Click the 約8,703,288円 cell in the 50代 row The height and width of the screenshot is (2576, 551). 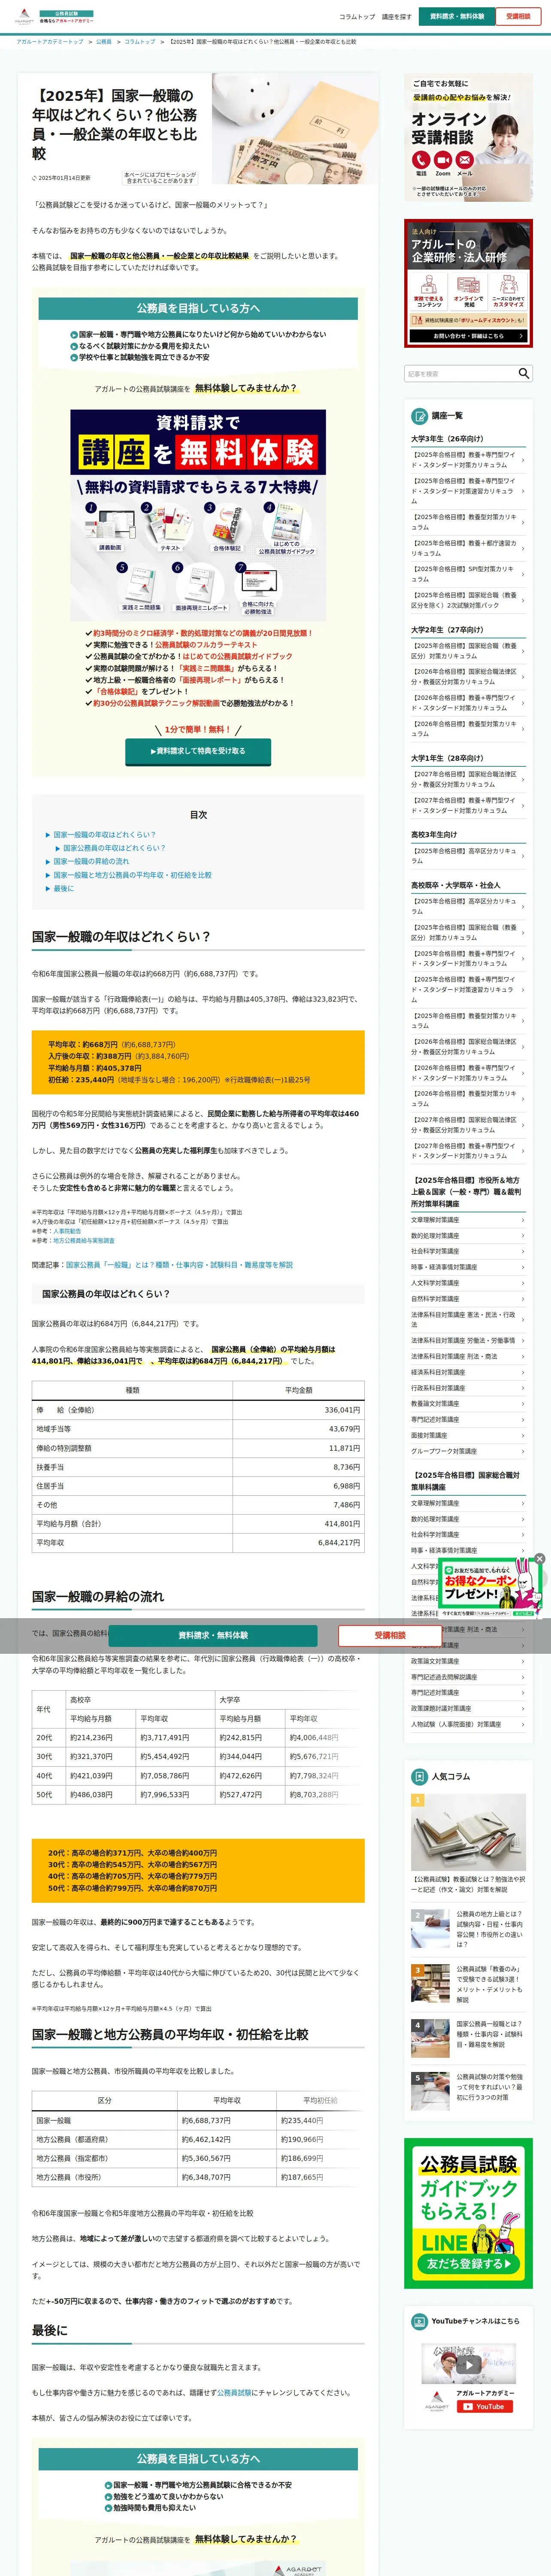point(324,1795)
